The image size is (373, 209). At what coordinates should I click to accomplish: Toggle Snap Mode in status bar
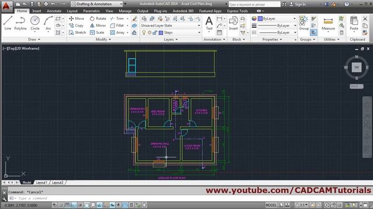[61, 205]
